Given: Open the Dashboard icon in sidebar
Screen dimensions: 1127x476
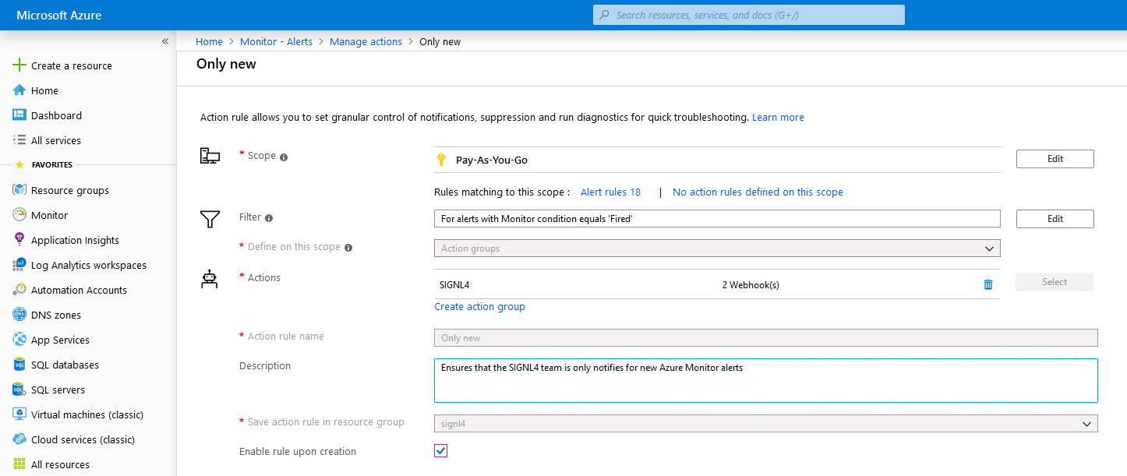Looking at the screenshot, I should point(19,115).
